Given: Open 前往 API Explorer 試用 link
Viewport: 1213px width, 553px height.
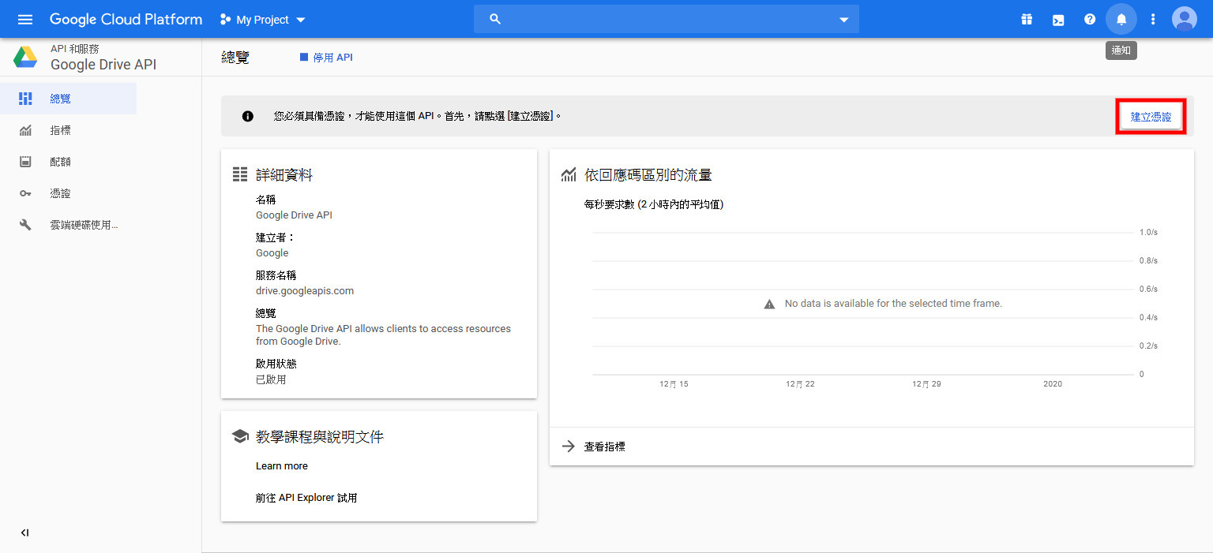Looking at the screenshot, I should click(306, 498).
